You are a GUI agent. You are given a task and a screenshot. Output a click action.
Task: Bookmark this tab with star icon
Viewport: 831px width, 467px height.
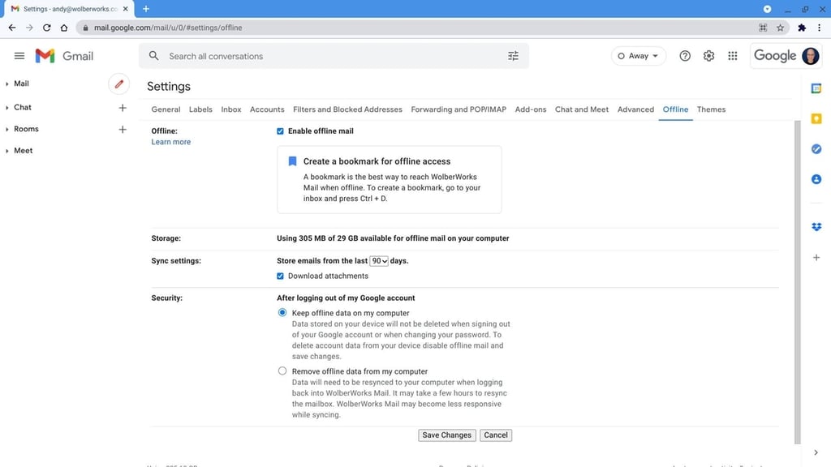780,28
